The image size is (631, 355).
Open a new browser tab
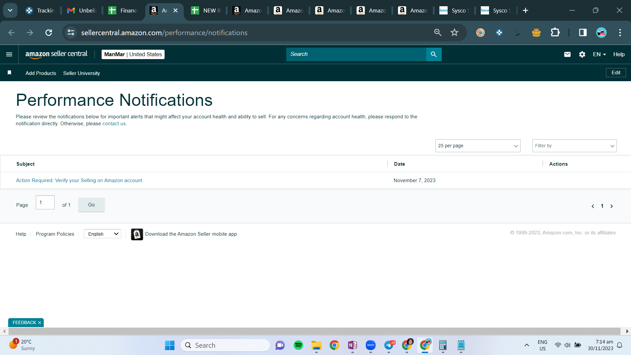click(526, 11)
